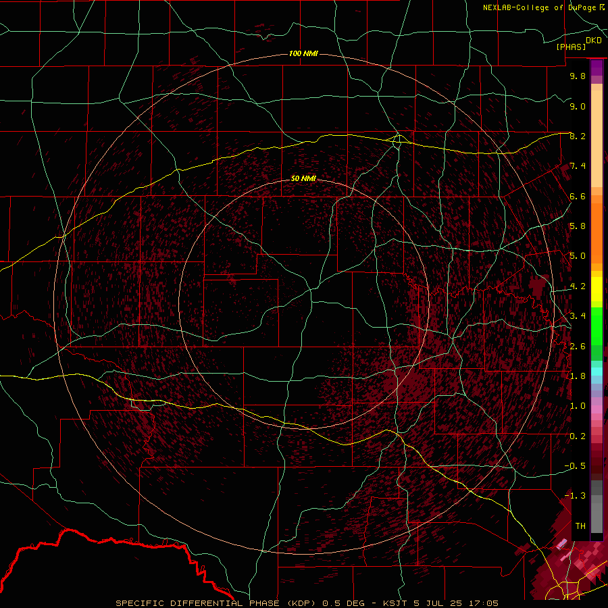This screenshot has height=608, width=608.
Task: Click the DKD label above the scale
Action: [593, 41]
